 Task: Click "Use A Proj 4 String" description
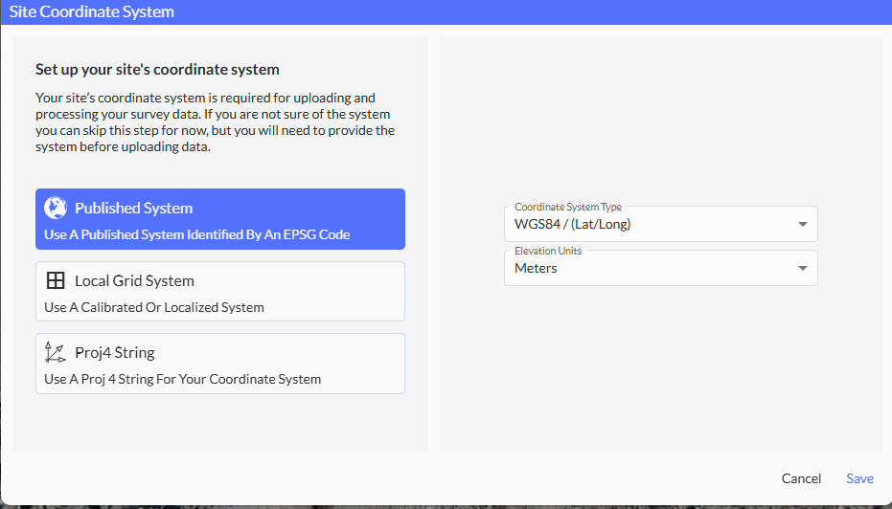(x=182, y=379)
